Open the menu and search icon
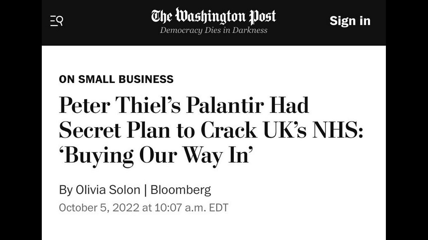Screen dimensions: 428x240 [x=57, y=21]
